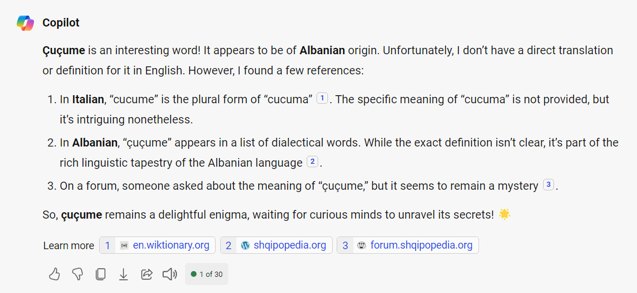Screen dimensions: 637x293
Task: Click the download export icon
Action: pyautogui.click(x=123, y=274)
